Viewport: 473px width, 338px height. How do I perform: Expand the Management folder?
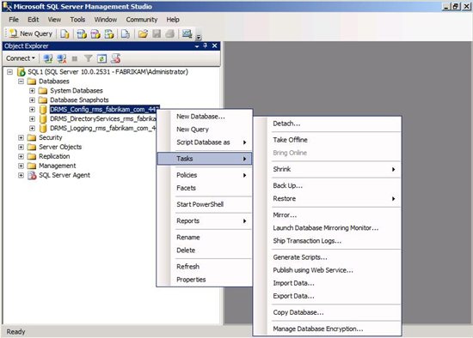(21, 166)
